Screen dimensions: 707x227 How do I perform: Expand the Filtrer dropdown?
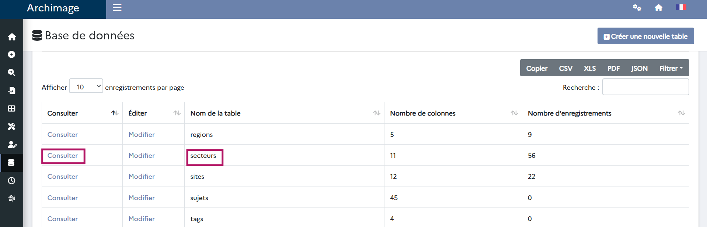(x=671, y=68)
